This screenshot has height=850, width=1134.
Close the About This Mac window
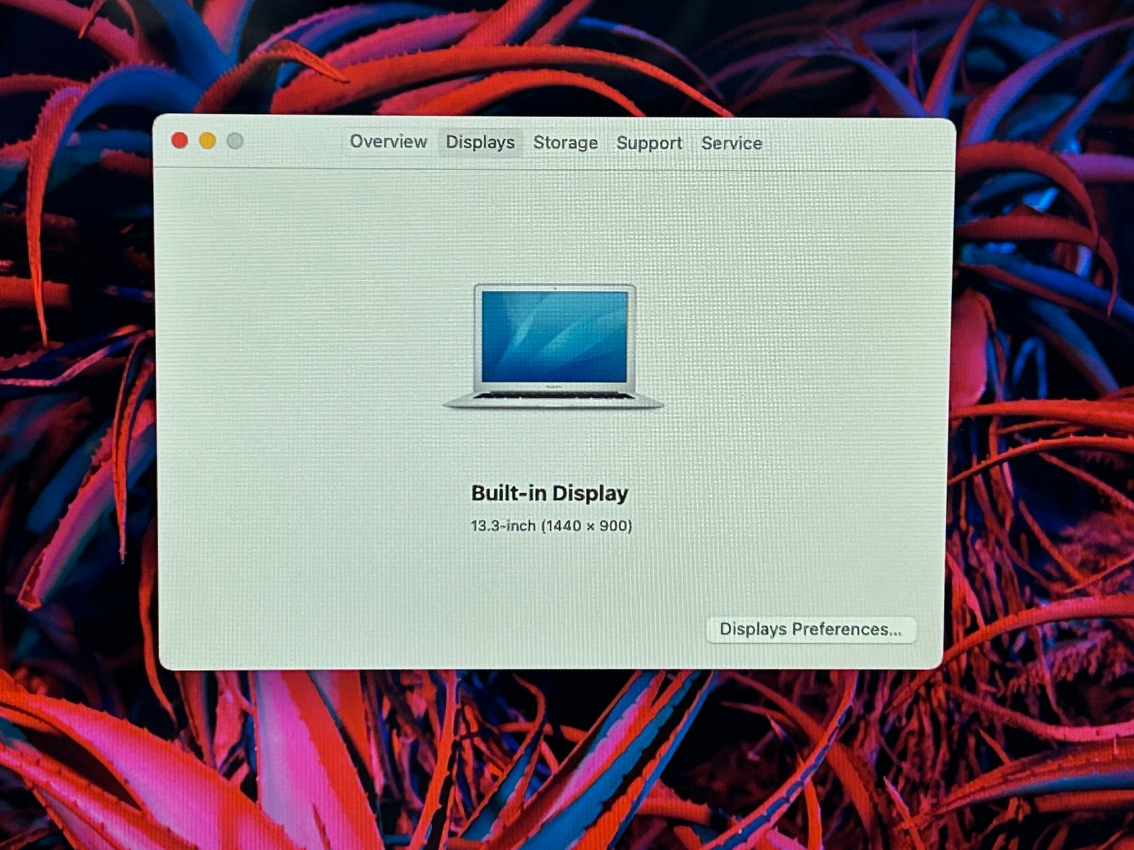click(x=180, y=140)
